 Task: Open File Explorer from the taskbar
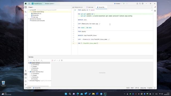point(93,94)
